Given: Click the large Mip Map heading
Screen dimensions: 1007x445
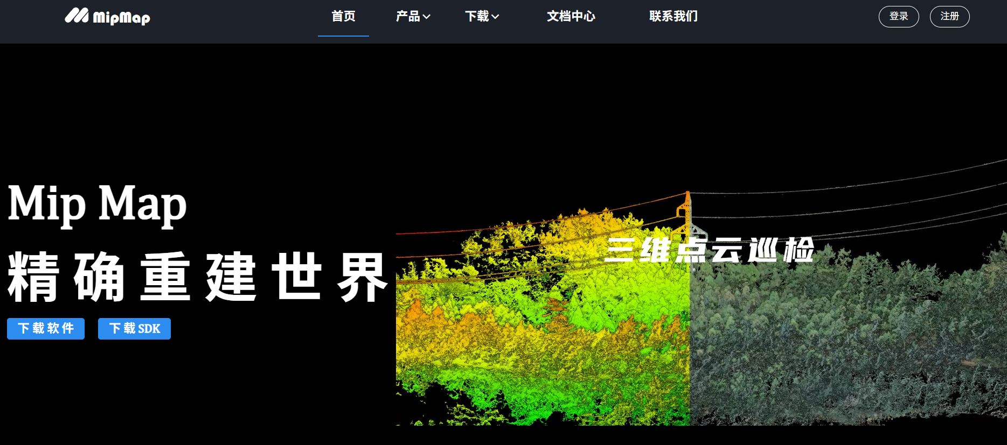Looking at the screenshot, I should 98,204.
